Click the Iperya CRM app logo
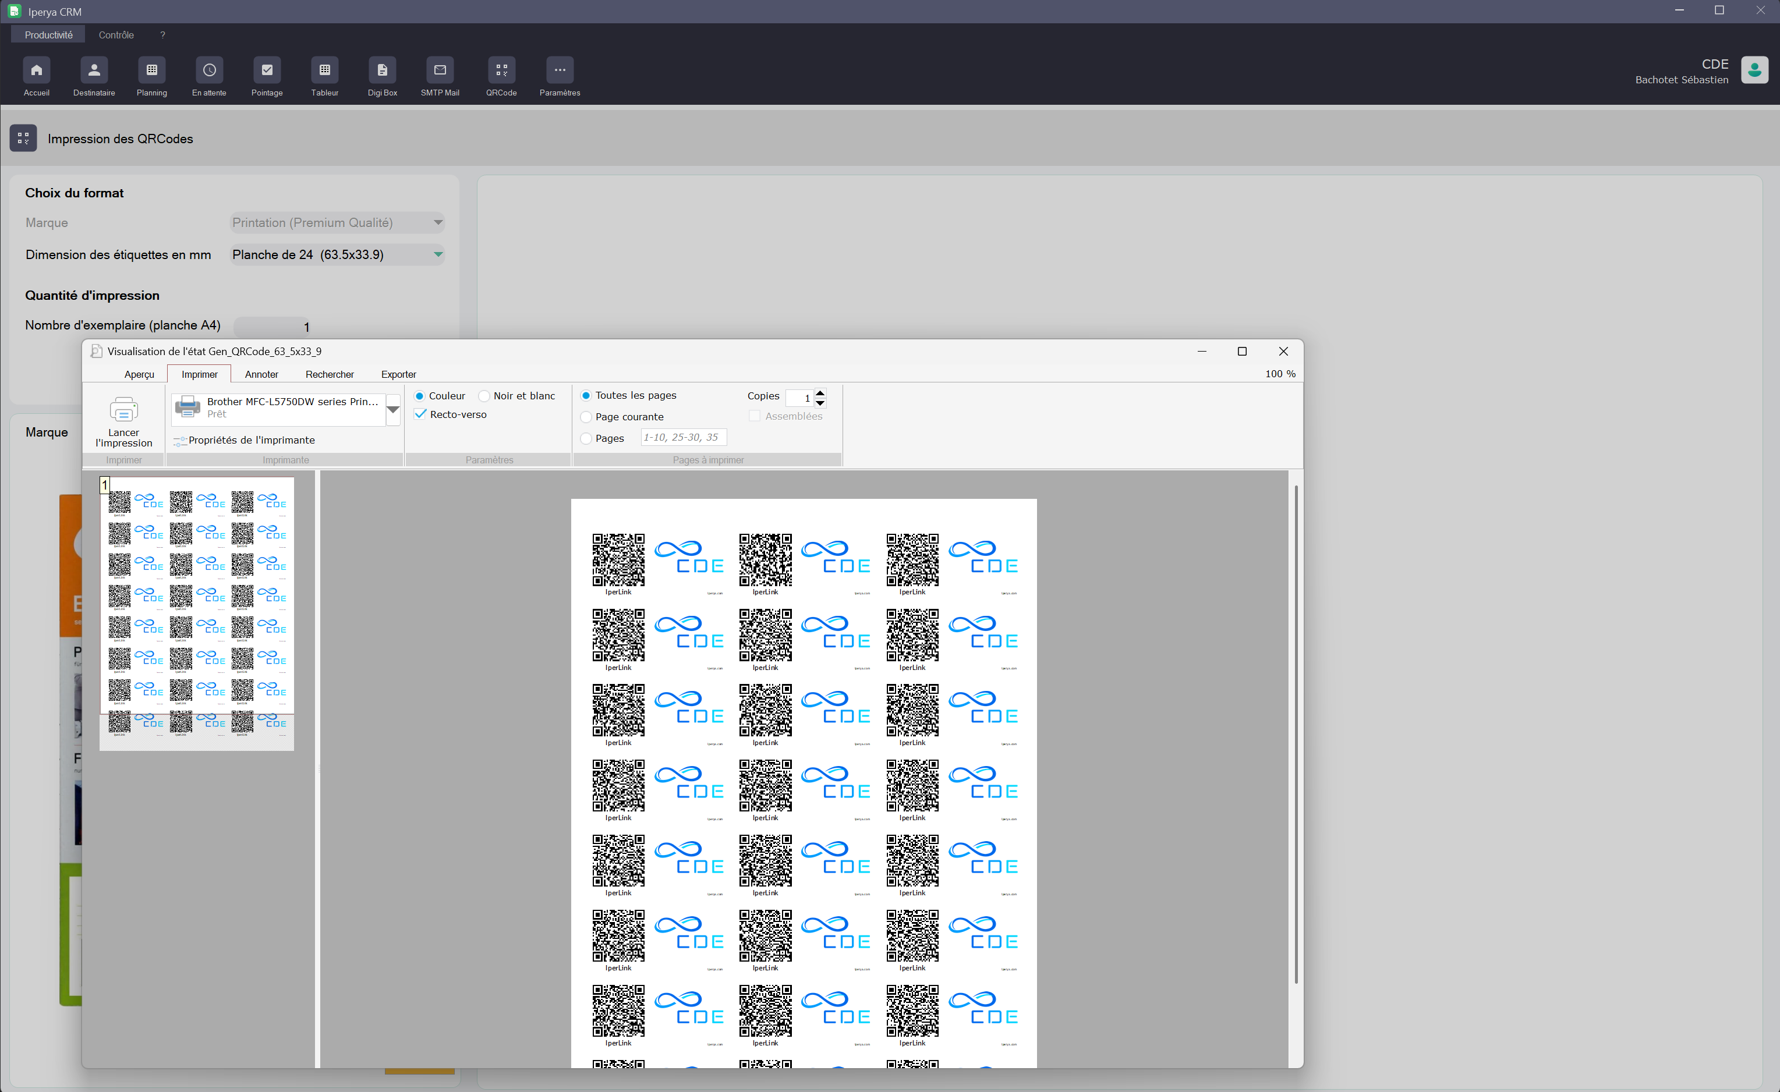1780x1092 pixels. (14, 11)
